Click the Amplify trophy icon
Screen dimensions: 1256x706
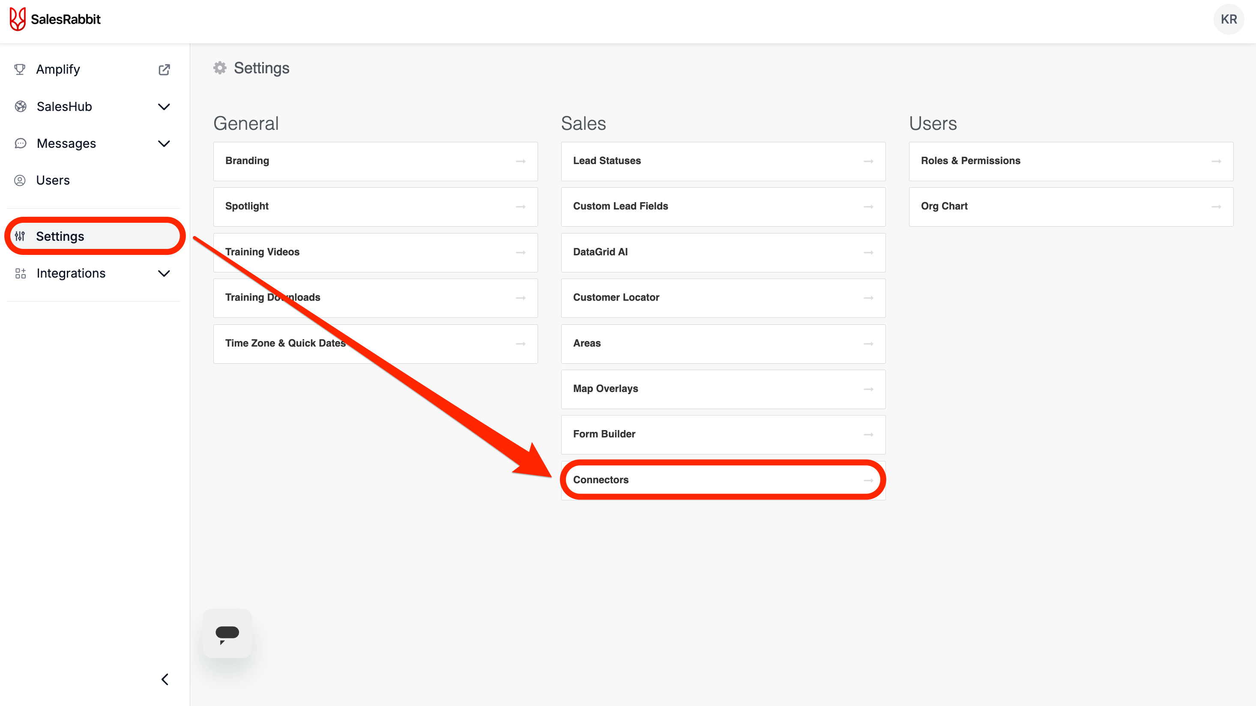(20, 69)
